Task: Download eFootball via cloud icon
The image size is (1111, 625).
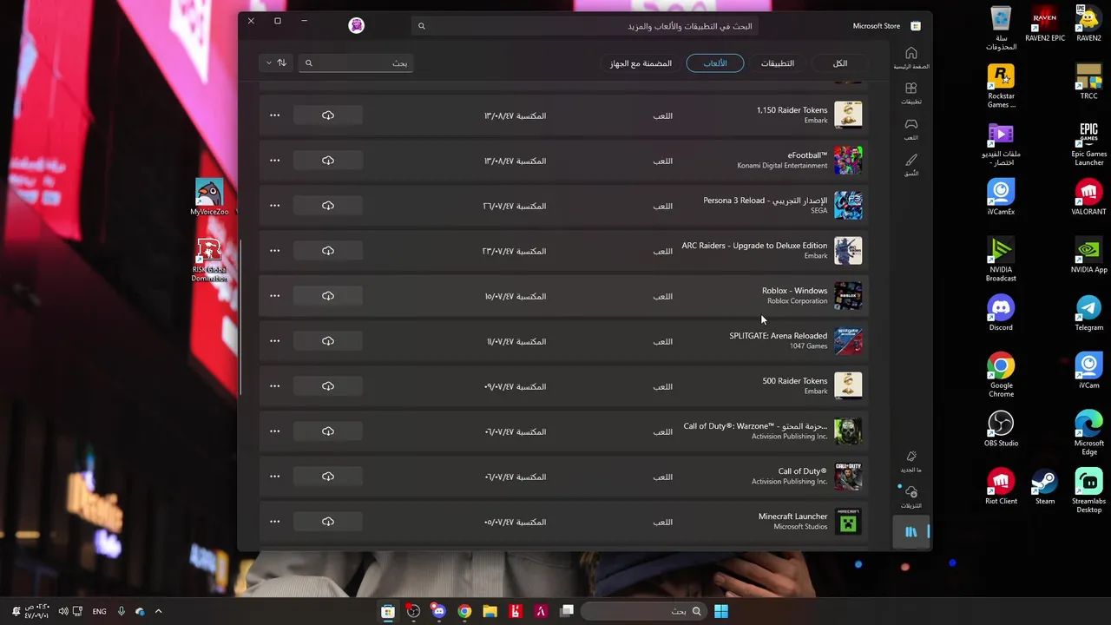Action: coord(328,161)
